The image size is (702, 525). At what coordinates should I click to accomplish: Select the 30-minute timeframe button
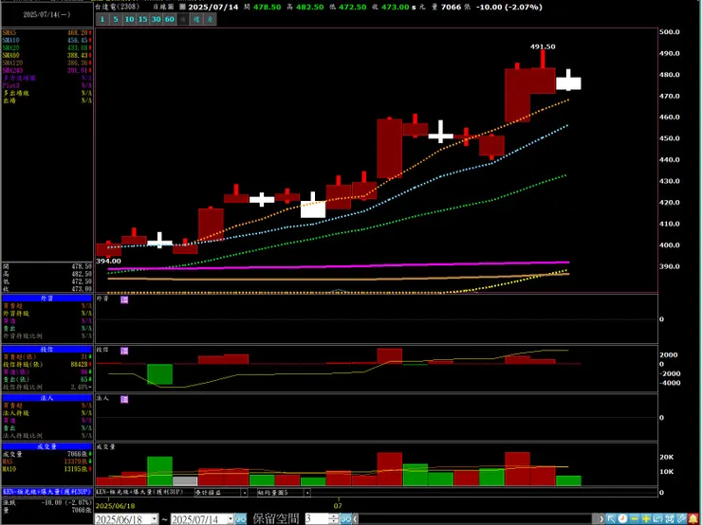click(157, 19)
